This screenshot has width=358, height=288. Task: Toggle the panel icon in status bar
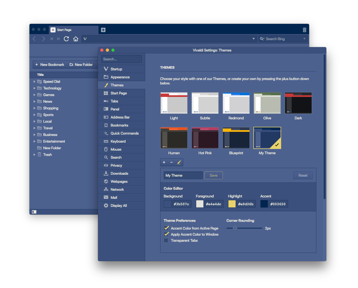34,212
